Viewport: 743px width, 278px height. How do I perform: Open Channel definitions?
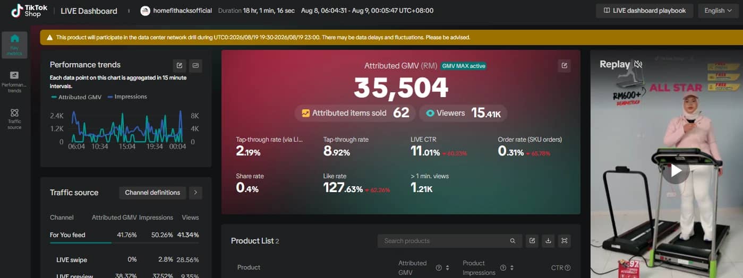point(152,193)
